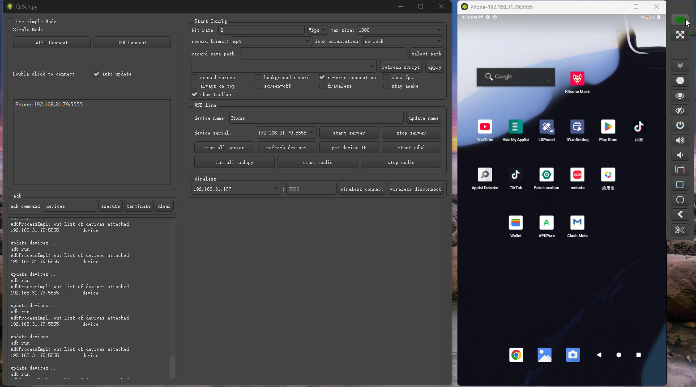Check the always on top option
This screenshot has height=387, width=696.
(x=194, y=86)
